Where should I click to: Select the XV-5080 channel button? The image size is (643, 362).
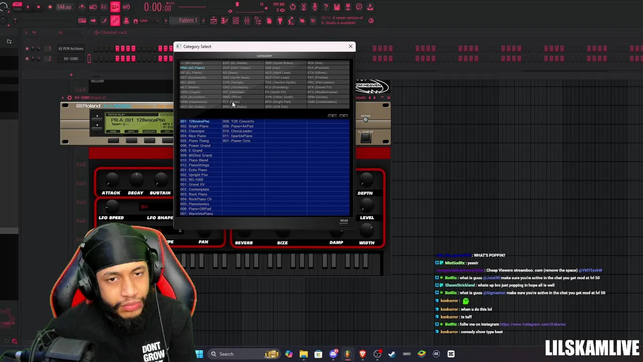(71, 58)
